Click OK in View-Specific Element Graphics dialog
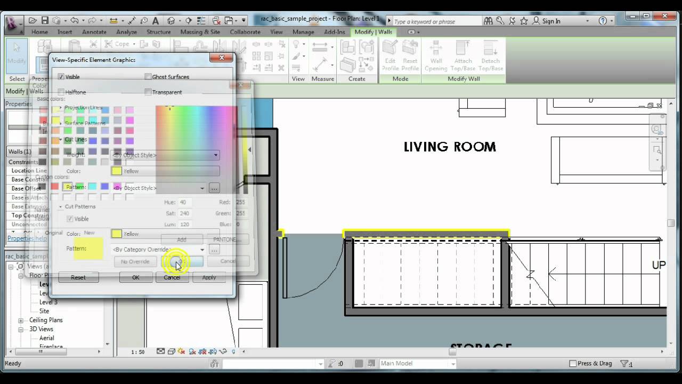 (x=136, y=277)
